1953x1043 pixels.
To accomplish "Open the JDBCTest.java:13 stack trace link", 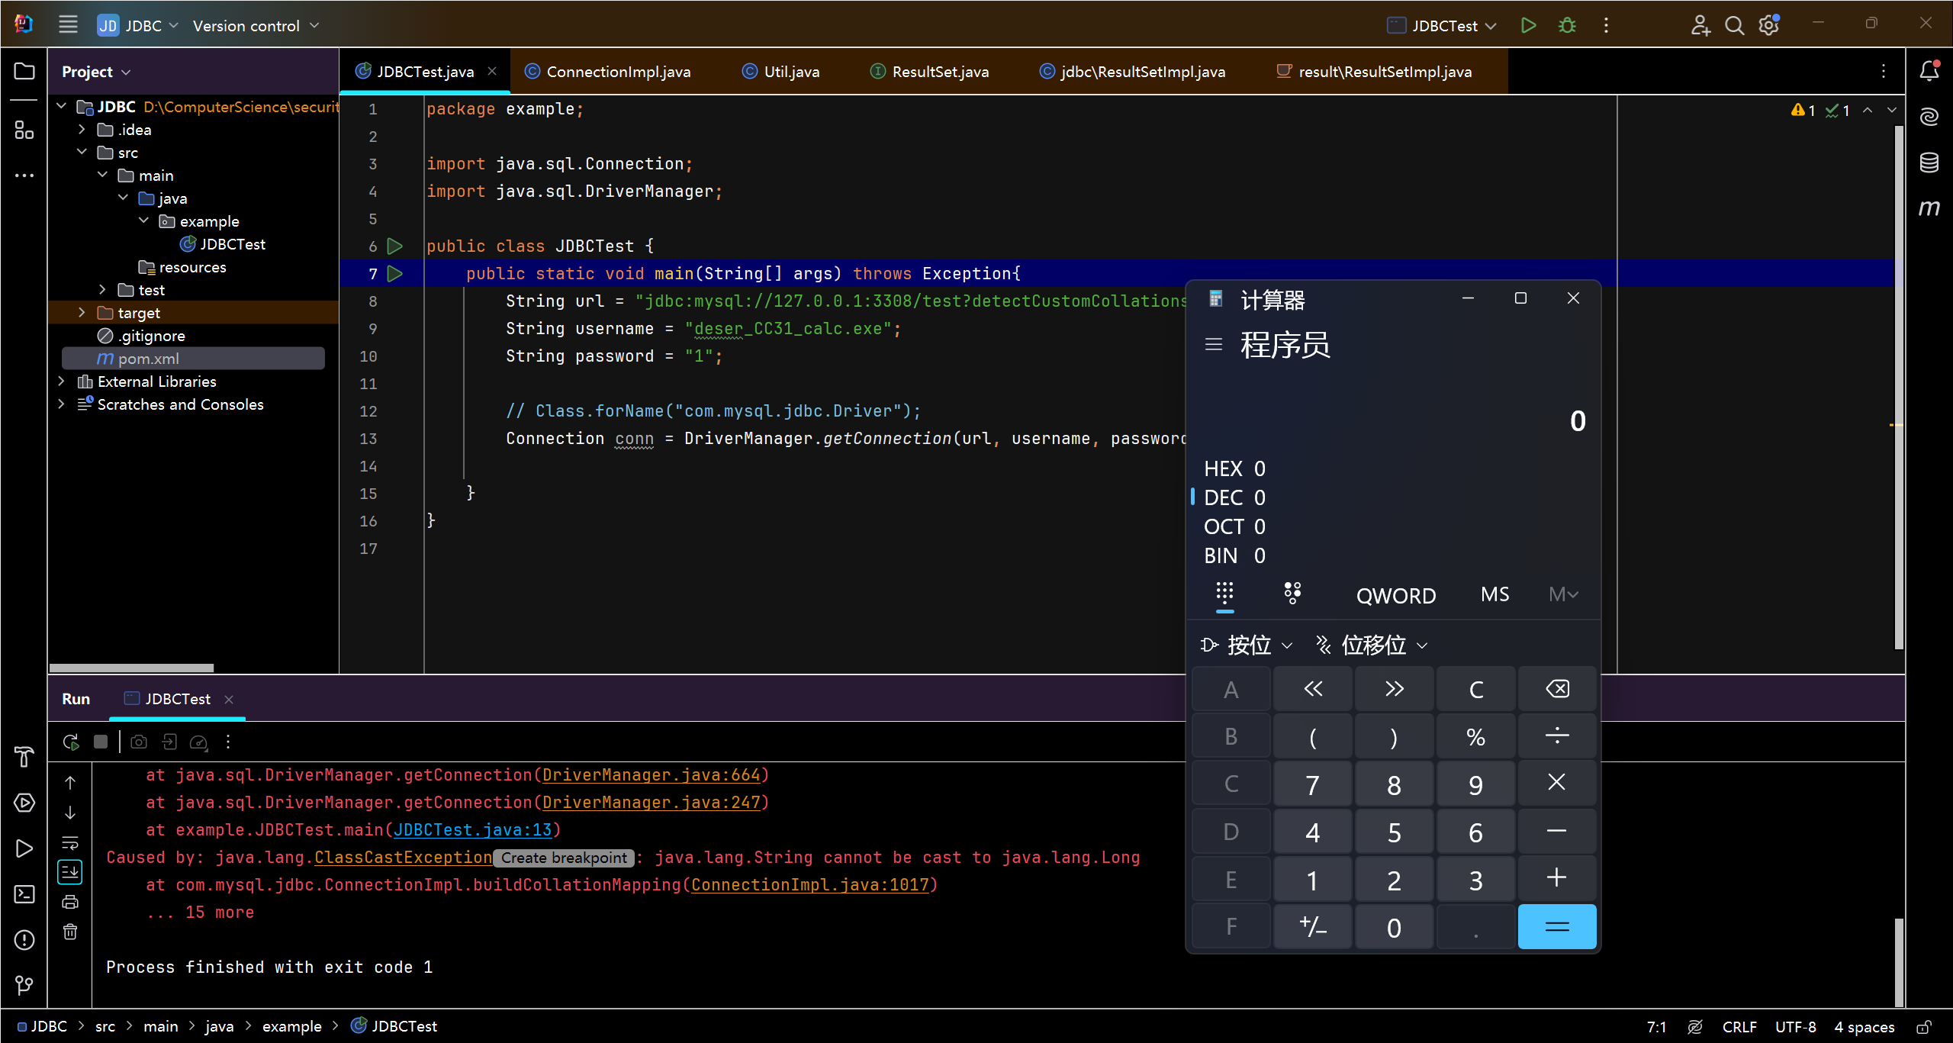I will pos(472,830).
